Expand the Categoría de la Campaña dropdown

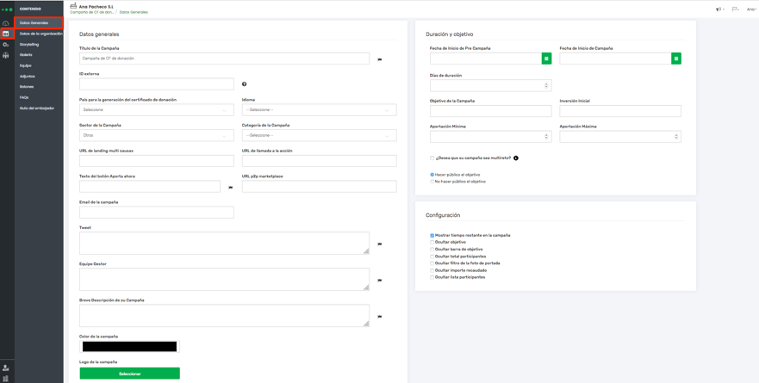pyautogui.click(x=319, y=135)
